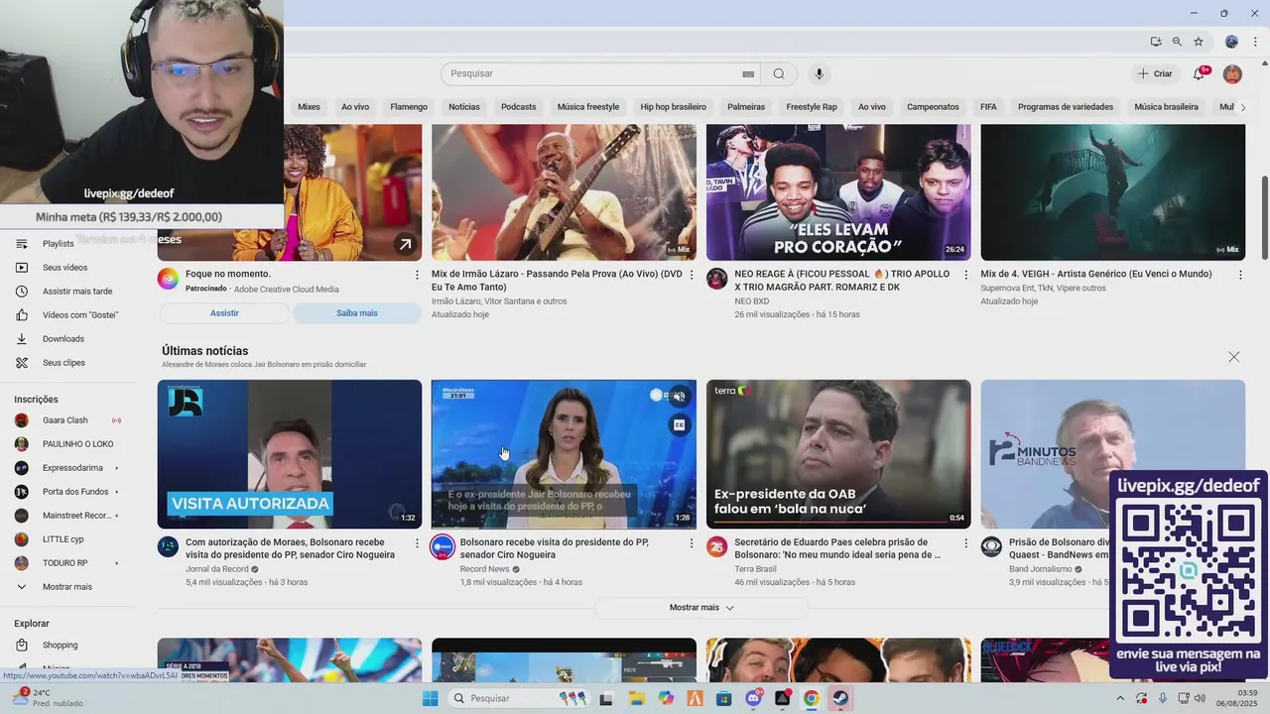
Task: Show hidden system tray icons
Action: [x=1119, y=698]
